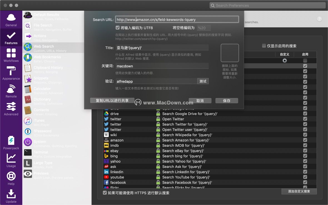Open the Advanced sliders section
328x205 pixels.
coord(11,109)
